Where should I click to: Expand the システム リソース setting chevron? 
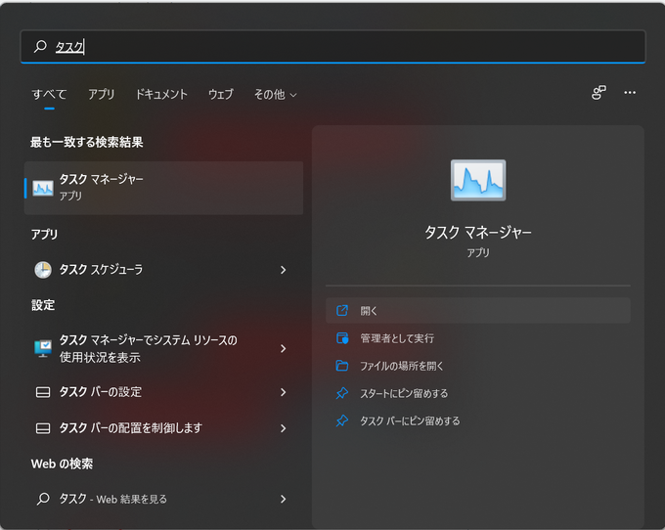tap(283, 348)
